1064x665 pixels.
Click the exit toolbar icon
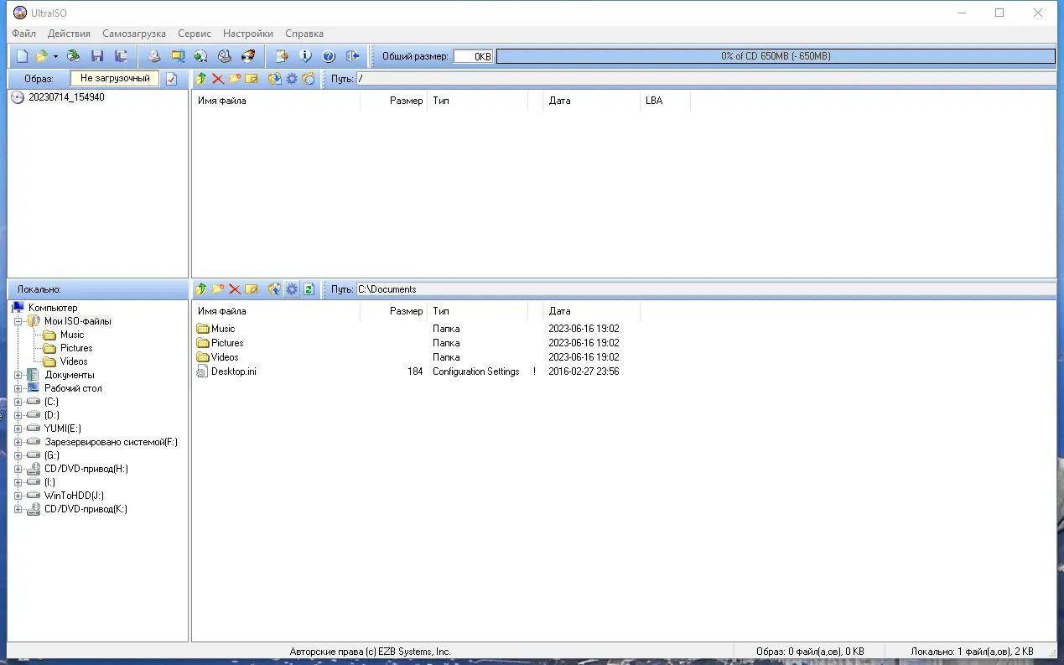click(353, 55)
